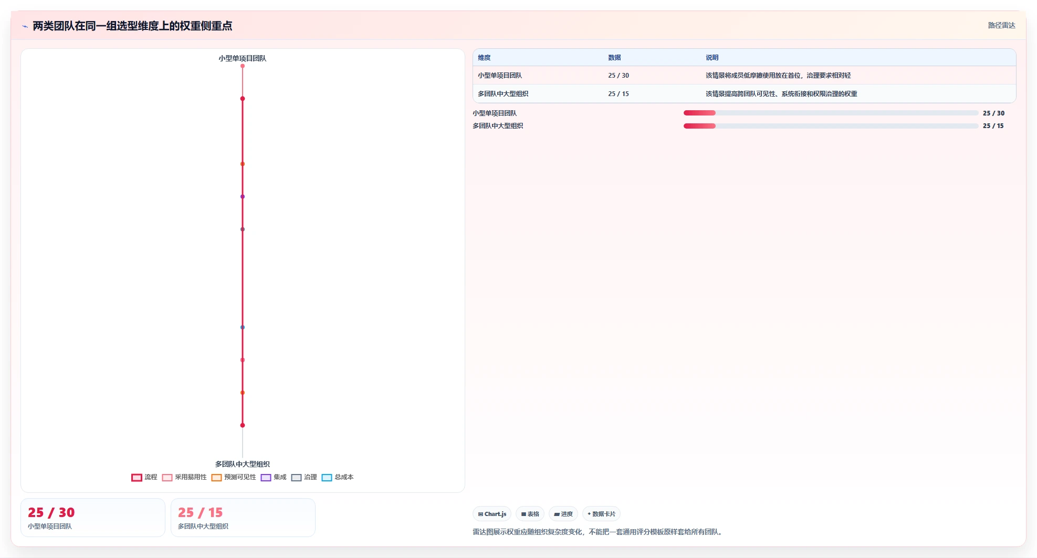Click the title 两类团队在同一组选型维度上的权重侧重点
Image resolution: width=1037 pixels, height=558 pixels.
click(x=132, y=26)
